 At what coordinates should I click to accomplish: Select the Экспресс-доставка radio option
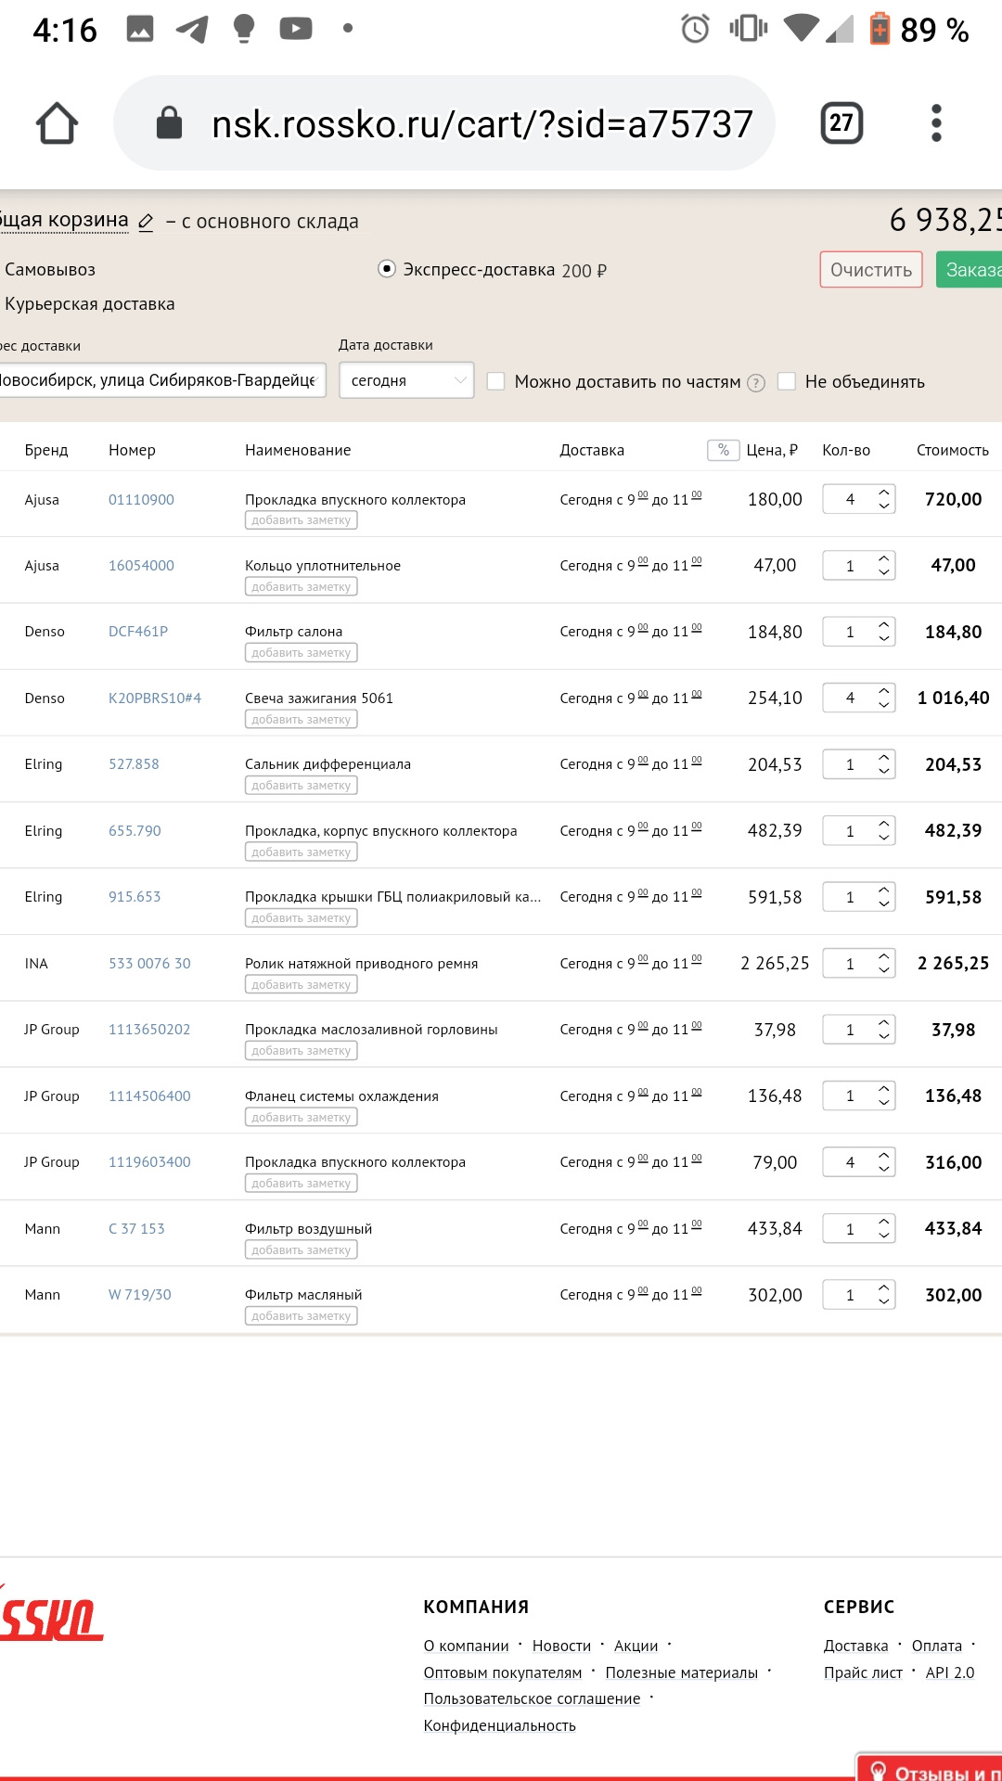click(387, 269)
